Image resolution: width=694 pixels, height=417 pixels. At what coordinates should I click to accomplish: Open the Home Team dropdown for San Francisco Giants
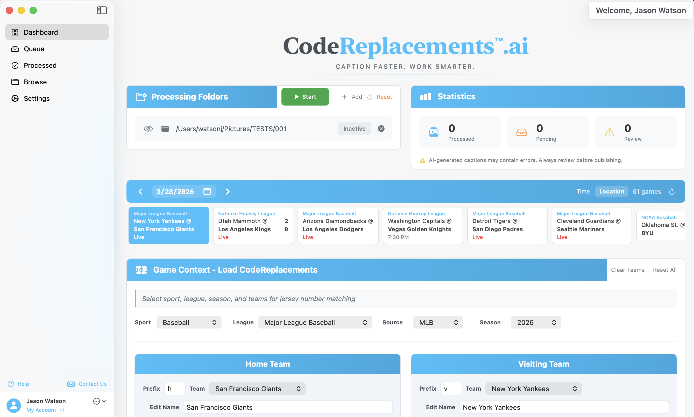(x=257, y=388)
